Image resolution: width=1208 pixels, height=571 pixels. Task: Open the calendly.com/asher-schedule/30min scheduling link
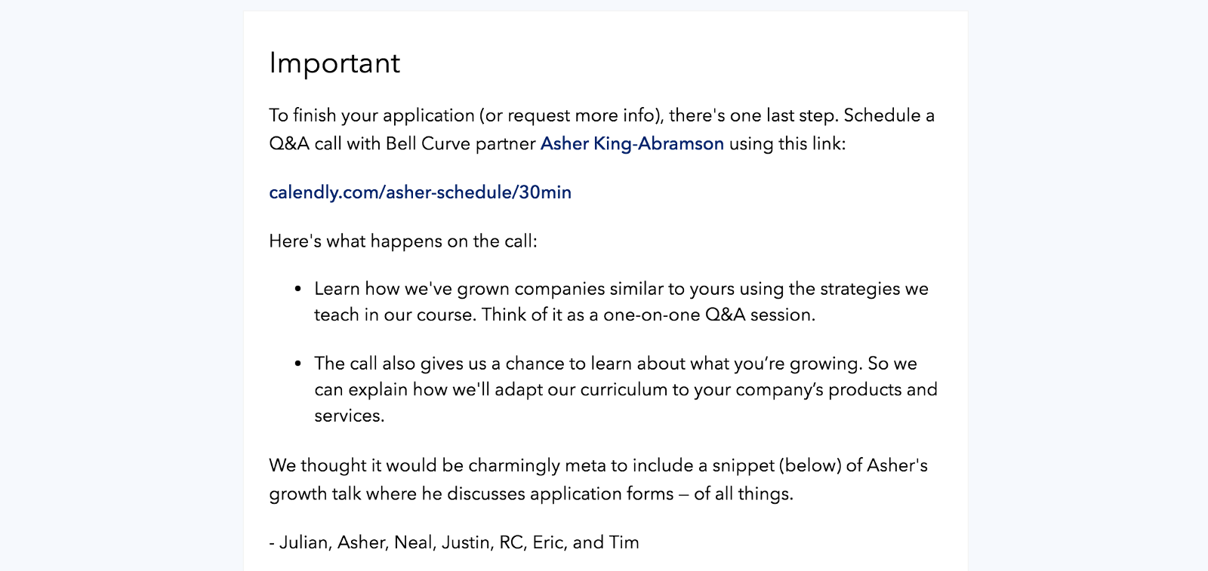point(420,192)
